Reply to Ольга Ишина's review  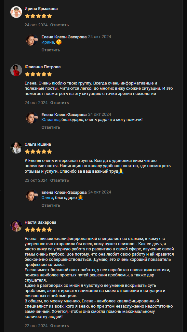tap(60, 180)
